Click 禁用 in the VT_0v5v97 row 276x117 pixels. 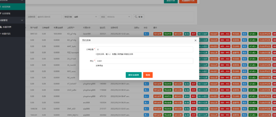pyautogui.click(x=194, y=84)
